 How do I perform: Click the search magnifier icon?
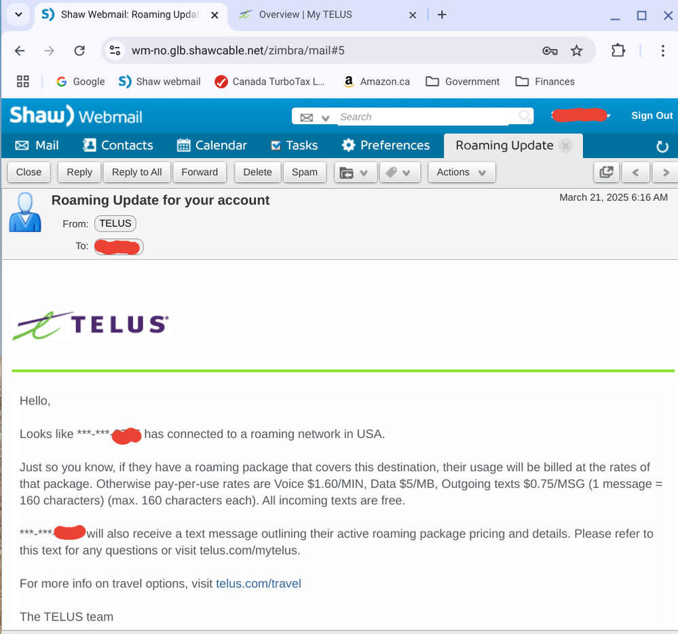[x=525, y=117]
